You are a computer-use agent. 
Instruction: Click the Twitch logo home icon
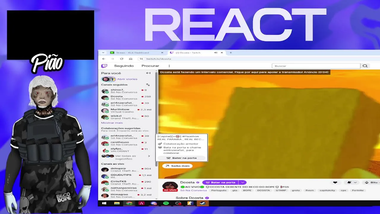(x=104, y=66)
